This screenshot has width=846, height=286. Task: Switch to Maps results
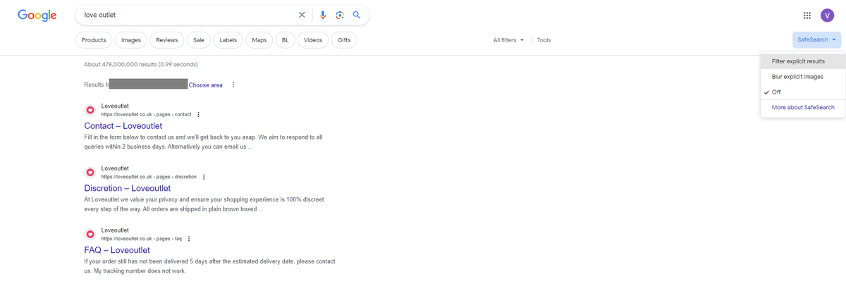click(x=259, y=40)
